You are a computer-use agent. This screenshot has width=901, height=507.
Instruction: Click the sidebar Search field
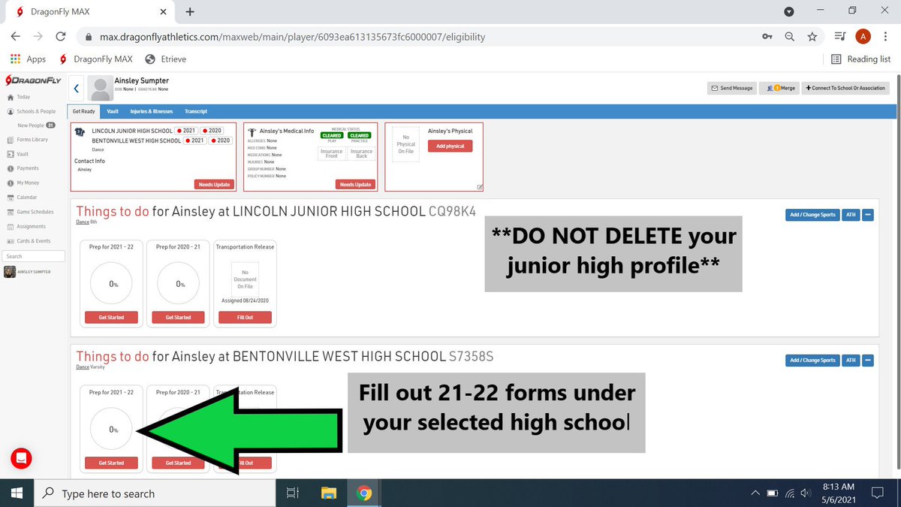click(x=33, y=256)
